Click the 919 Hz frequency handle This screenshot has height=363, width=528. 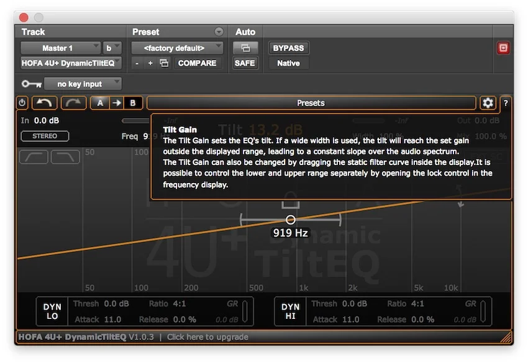coord(290,220)
